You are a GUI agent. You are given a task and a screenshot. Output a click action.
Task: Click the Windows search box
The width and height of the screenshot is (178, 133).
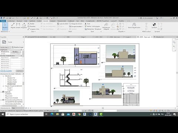click(x=24, y=114)
